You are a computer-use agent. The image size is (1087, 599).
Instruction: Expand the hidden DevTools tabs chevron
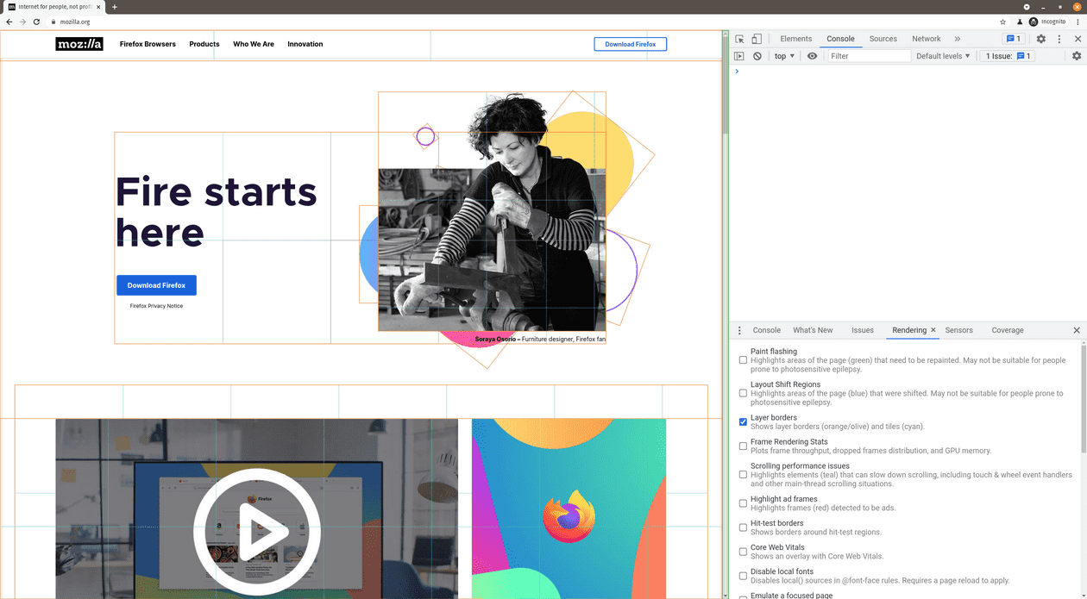tap(958, 39)
